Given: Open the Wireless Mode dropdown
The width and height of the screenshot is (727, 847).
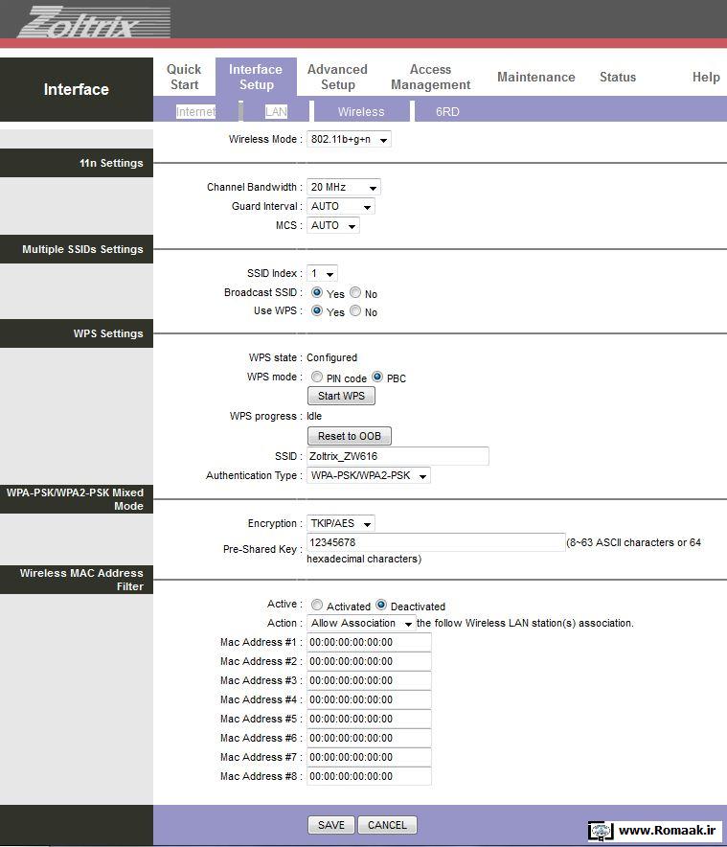Looking at the screenshot, I should [349, 139].
